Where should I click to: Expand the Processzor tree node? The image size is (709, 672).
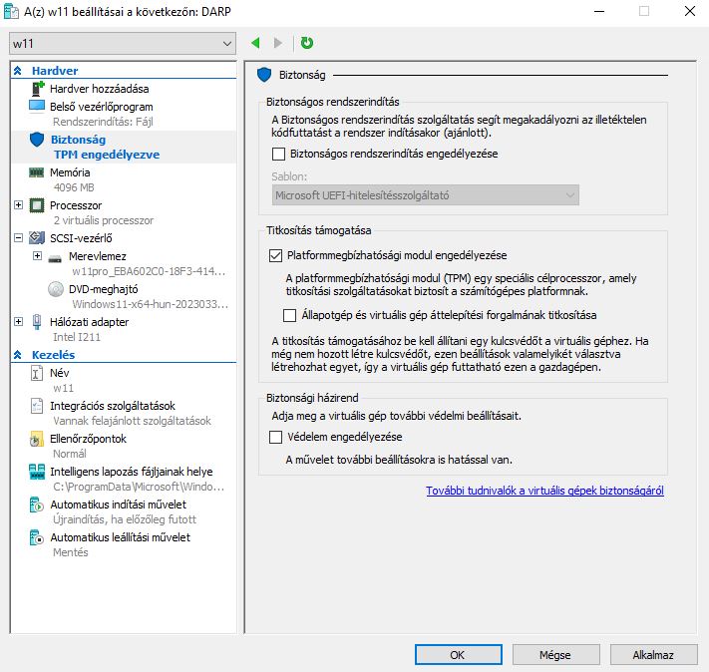pyautogui.click(x=18, y=205)
